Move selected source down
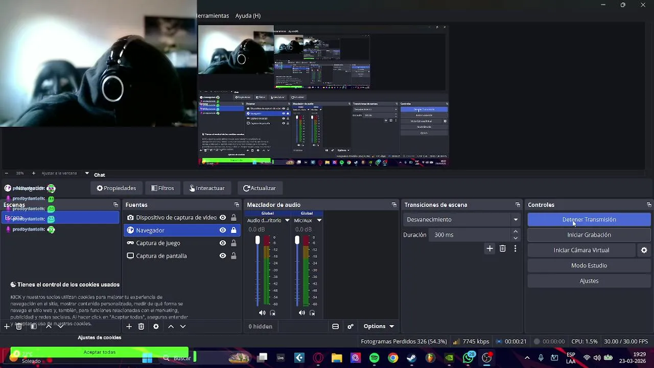 point(183,326)
